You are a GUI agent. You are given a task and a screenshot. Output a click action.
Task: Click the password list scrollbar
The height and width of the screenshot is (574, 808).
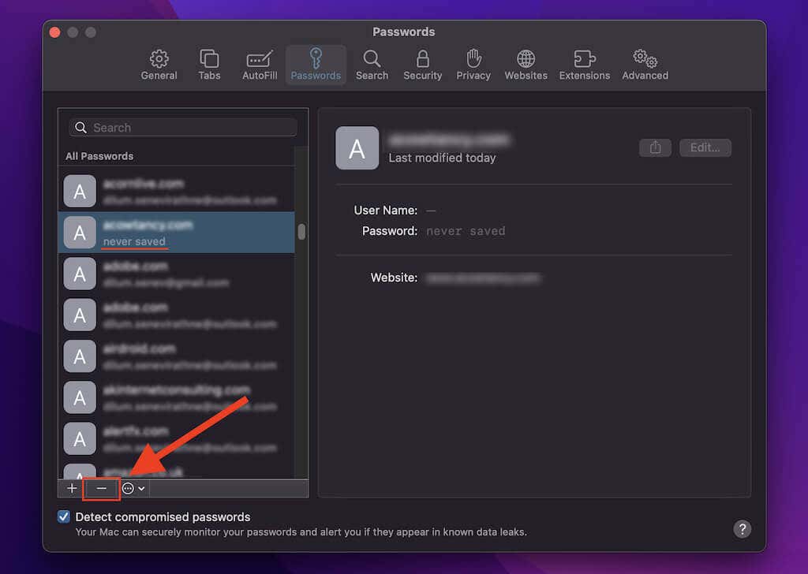click(301, 233)
